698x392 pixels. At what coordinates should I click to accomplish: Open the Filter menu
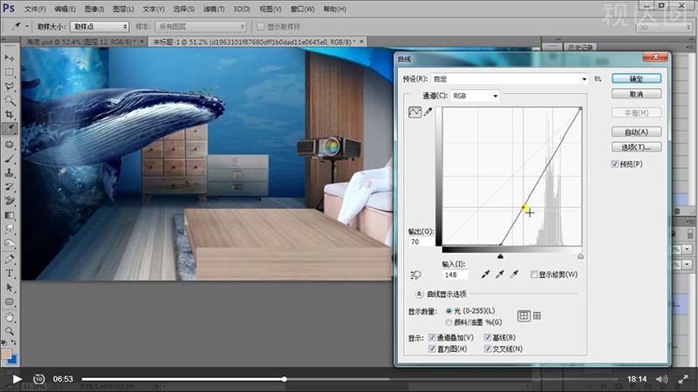214,9
